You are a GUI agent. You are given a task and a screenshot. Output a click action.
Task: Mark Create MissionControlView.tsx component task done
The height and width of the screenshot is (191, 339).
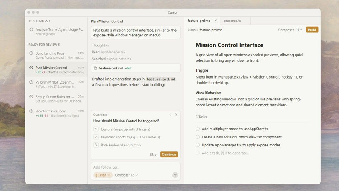[198, 137]
